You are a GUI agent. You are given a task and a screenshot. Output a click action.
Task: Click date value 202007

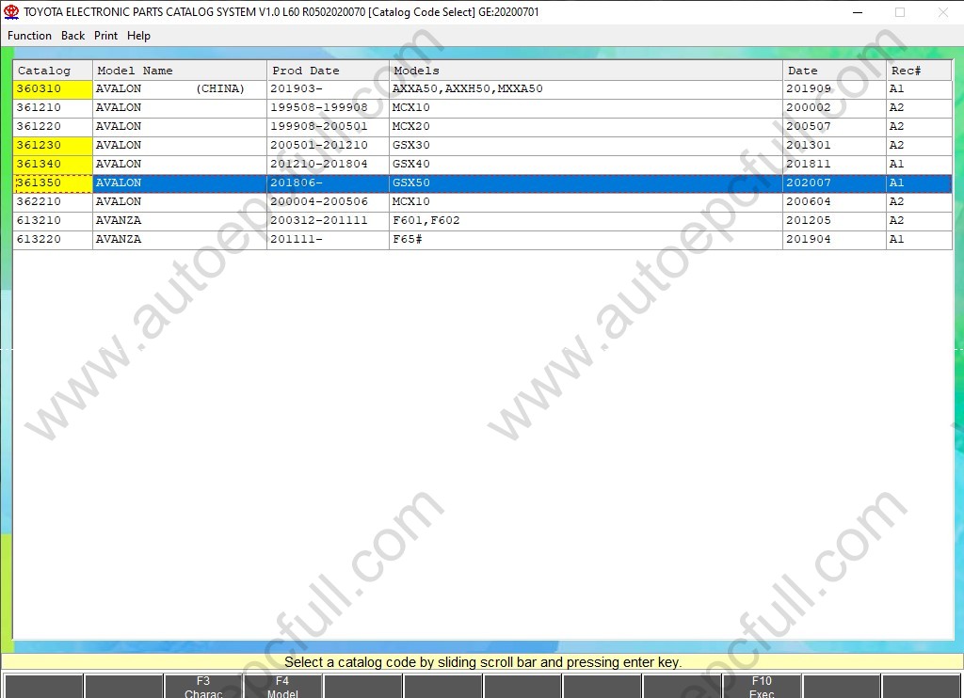[834, 183]
